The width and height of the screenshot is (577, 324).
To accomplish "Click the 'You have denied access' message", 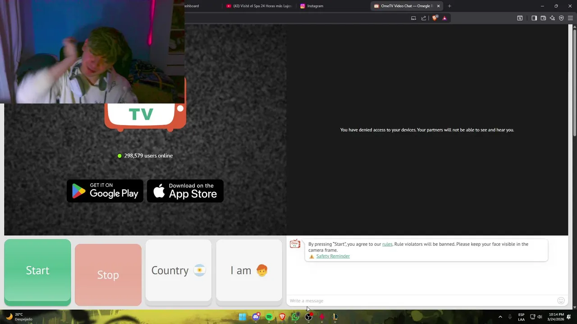I will pos(427,130).
